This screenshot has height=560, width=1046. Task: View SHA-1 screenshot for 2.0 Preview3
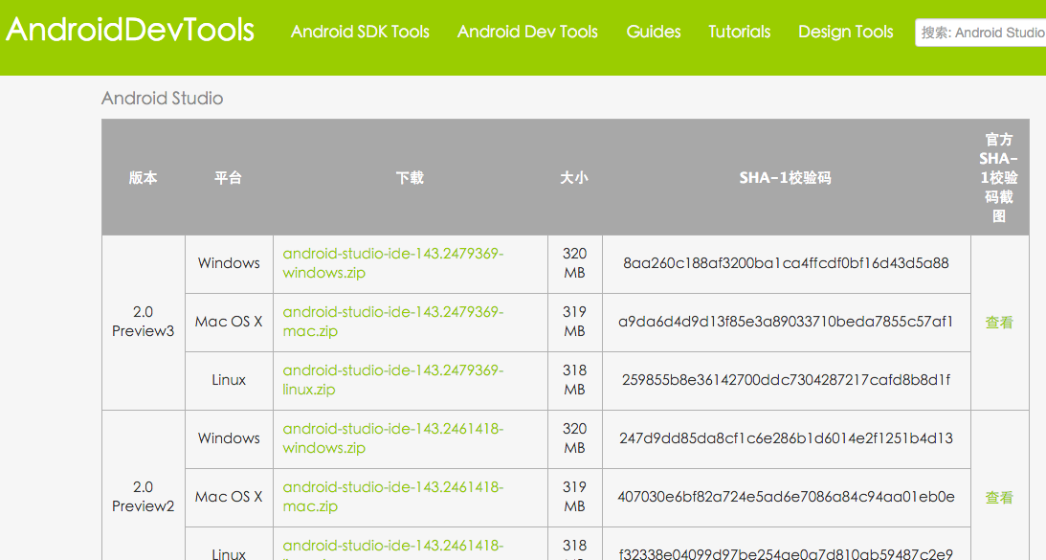[999, 323]
